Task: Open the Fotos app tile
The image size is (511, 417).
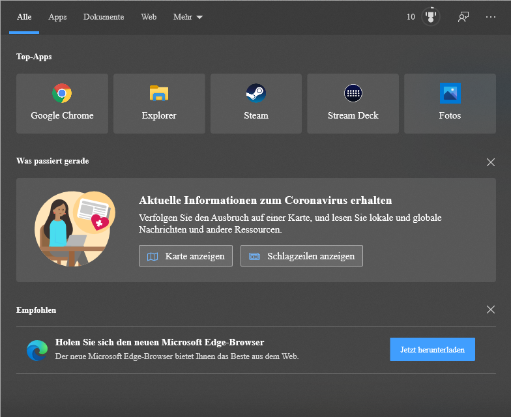Action: pos(450,104)
